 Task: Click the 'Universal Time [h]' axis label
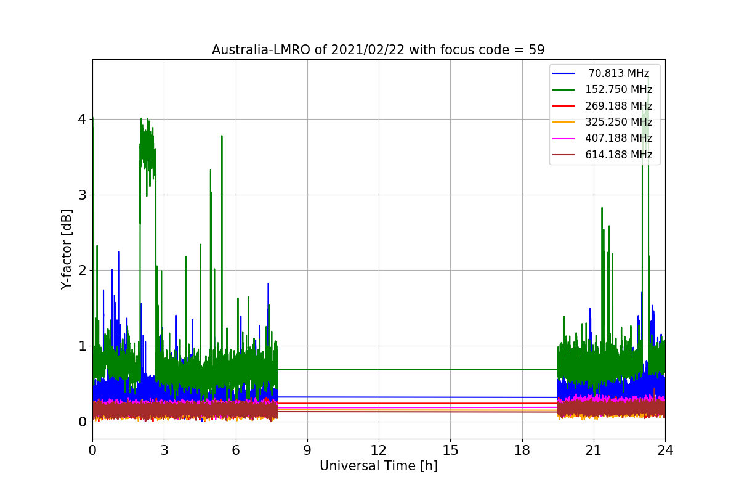point(379,467)
